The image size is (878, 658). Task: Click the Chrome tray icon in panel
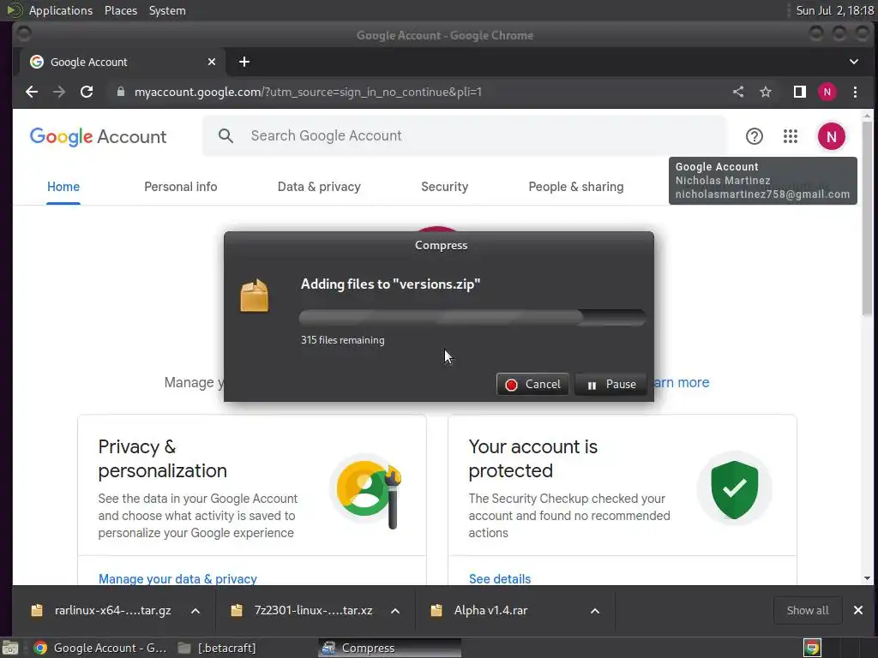point(811,648)
